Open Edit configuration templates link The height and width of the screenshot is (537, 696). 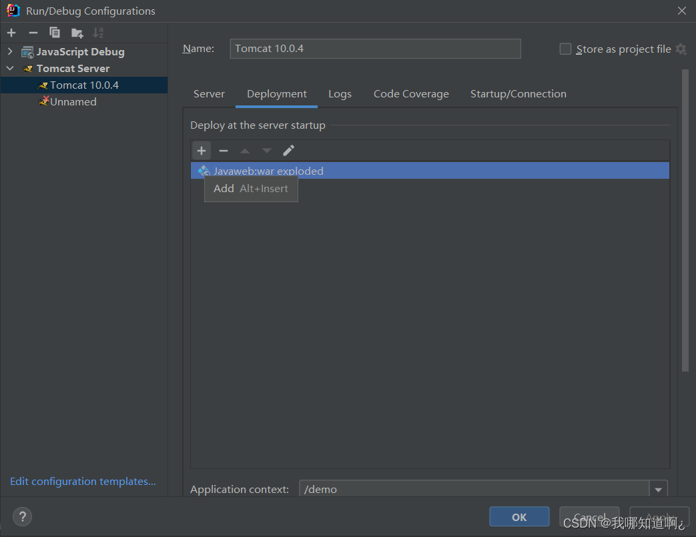click(x=83, y=482)
